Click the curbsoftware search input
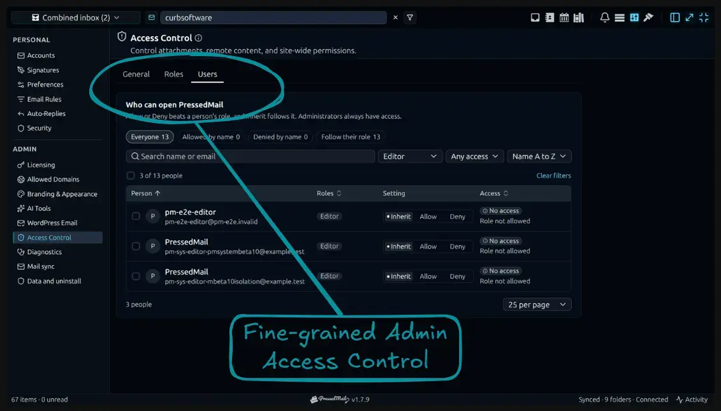The width and height of the screenshot is (721, 411). click(273, 17)
